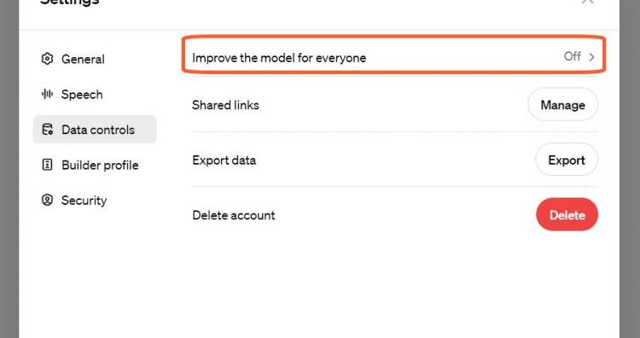
Task: Expand the chevron arrow next to Off
Action: point(591,57)
